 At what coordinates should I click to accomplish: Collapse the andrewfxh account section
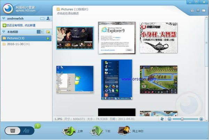tap(3, 18)
